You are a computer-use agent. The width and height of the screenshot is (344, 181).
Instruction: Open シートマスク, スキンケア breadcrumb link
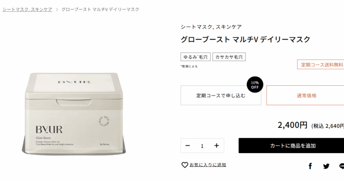pos(28,9)
